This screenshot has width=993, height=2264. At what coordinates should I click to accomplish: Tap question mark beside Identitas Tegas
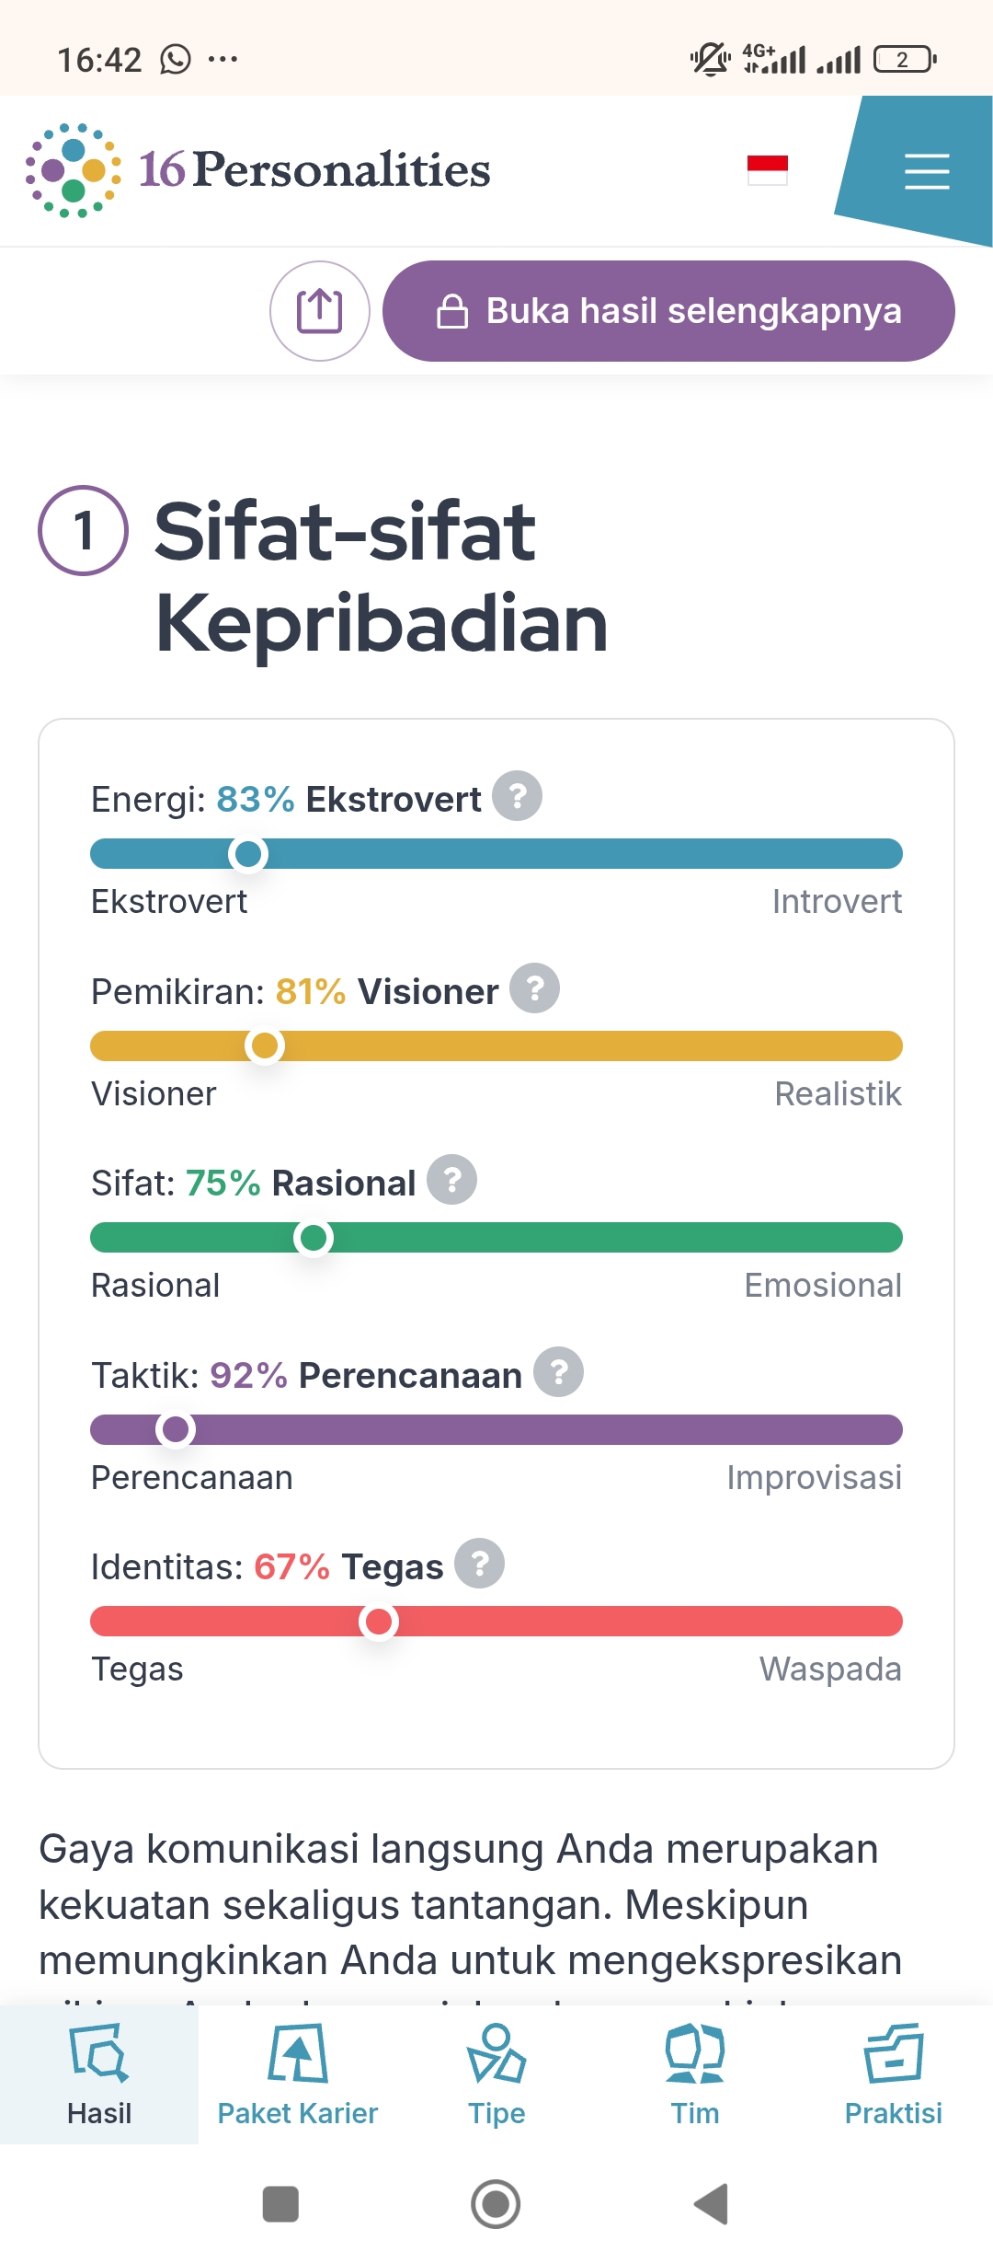point(479,1564)
